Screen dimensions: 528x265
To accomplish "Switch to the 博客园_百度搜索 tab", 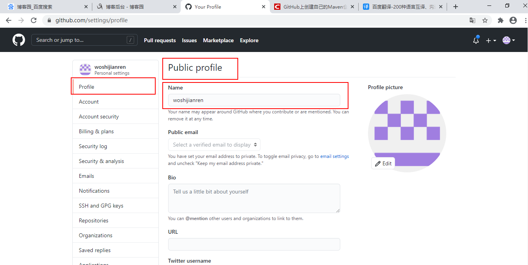I will pos(48,7).
